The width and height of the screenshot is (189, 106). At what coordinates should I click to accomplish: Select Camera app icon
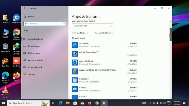pyautogui.click(x=75, y=89)
